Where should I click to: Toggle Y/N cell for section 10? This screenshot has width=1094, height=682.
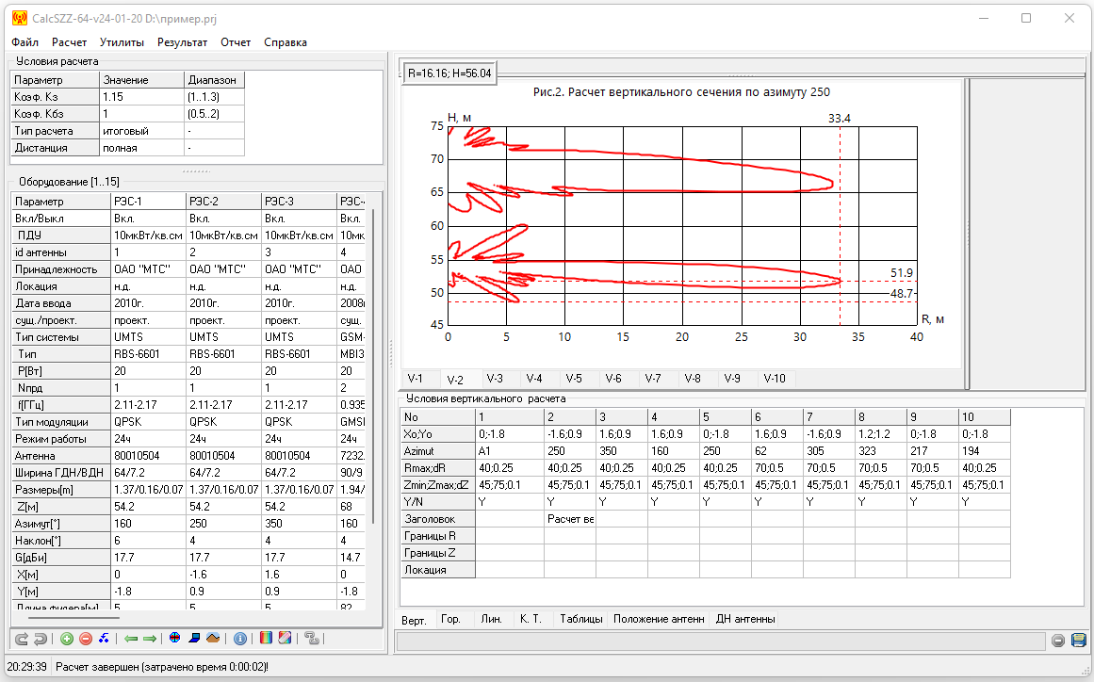(x=984, y=501)
